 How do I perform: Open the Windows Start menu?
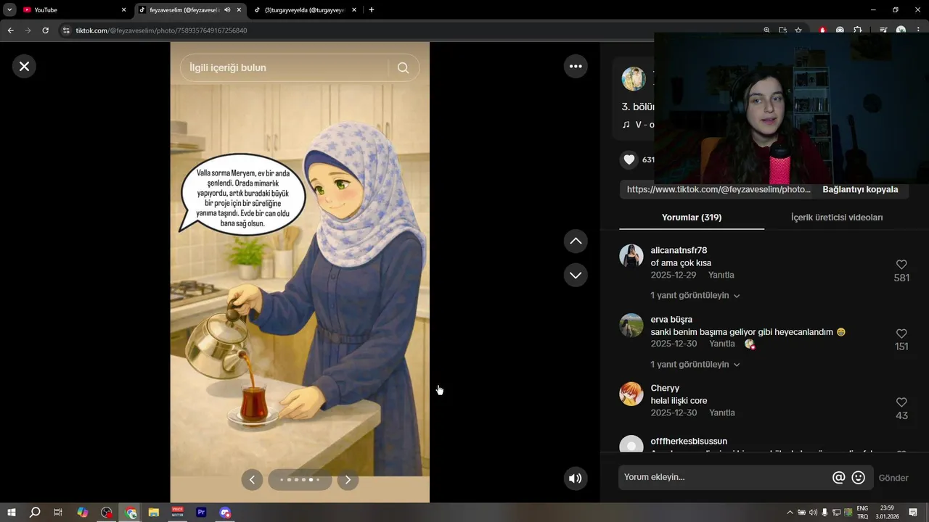point(12,513)
